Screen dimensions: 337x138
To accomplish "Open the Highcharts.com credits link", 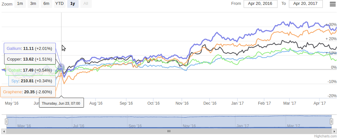I will [x=325, y=136].
